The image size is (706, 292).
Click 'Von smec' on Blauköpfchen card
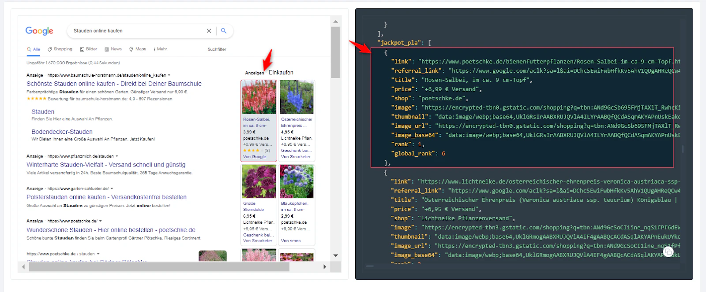[x=291, y=241]
